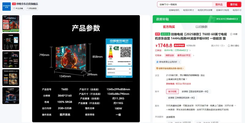Click the 酷开系统 operating system value
245x123 pixels.
65,114
